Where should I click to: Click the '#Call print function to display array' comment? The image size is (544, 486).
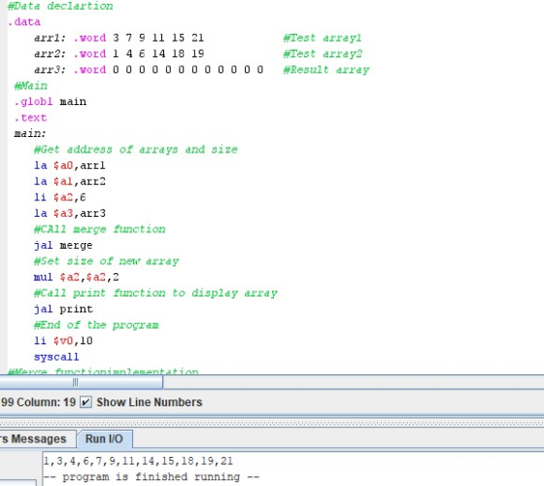coord(155,294)
